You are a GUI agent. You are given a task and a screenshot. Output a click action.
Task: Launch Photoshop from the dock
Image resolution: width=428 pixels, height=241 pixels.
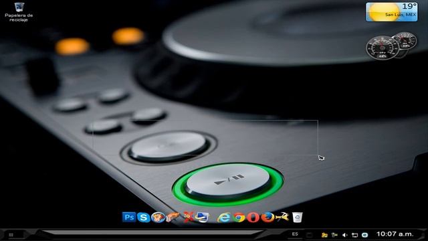click(129, 217)
